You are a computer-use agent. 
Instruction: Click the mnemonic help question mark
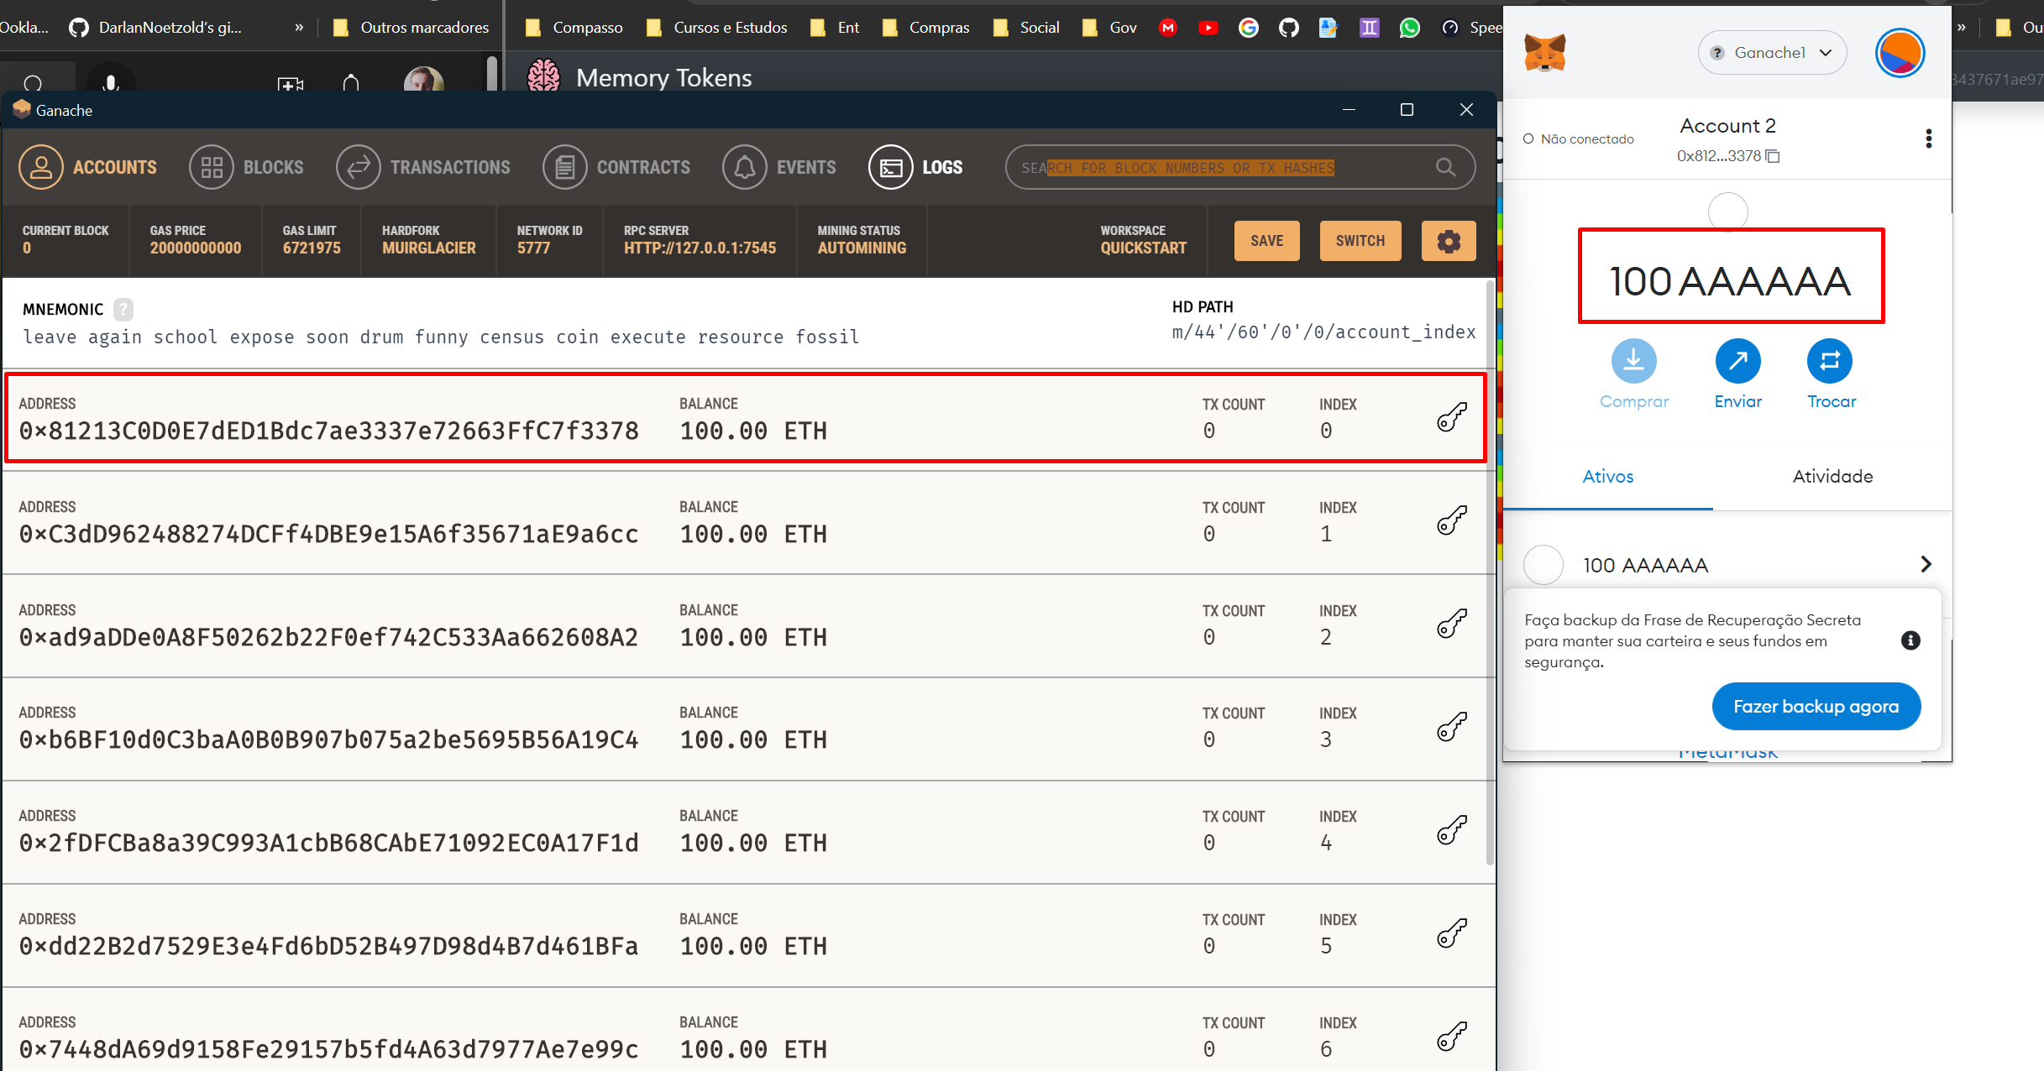[123, 310]
